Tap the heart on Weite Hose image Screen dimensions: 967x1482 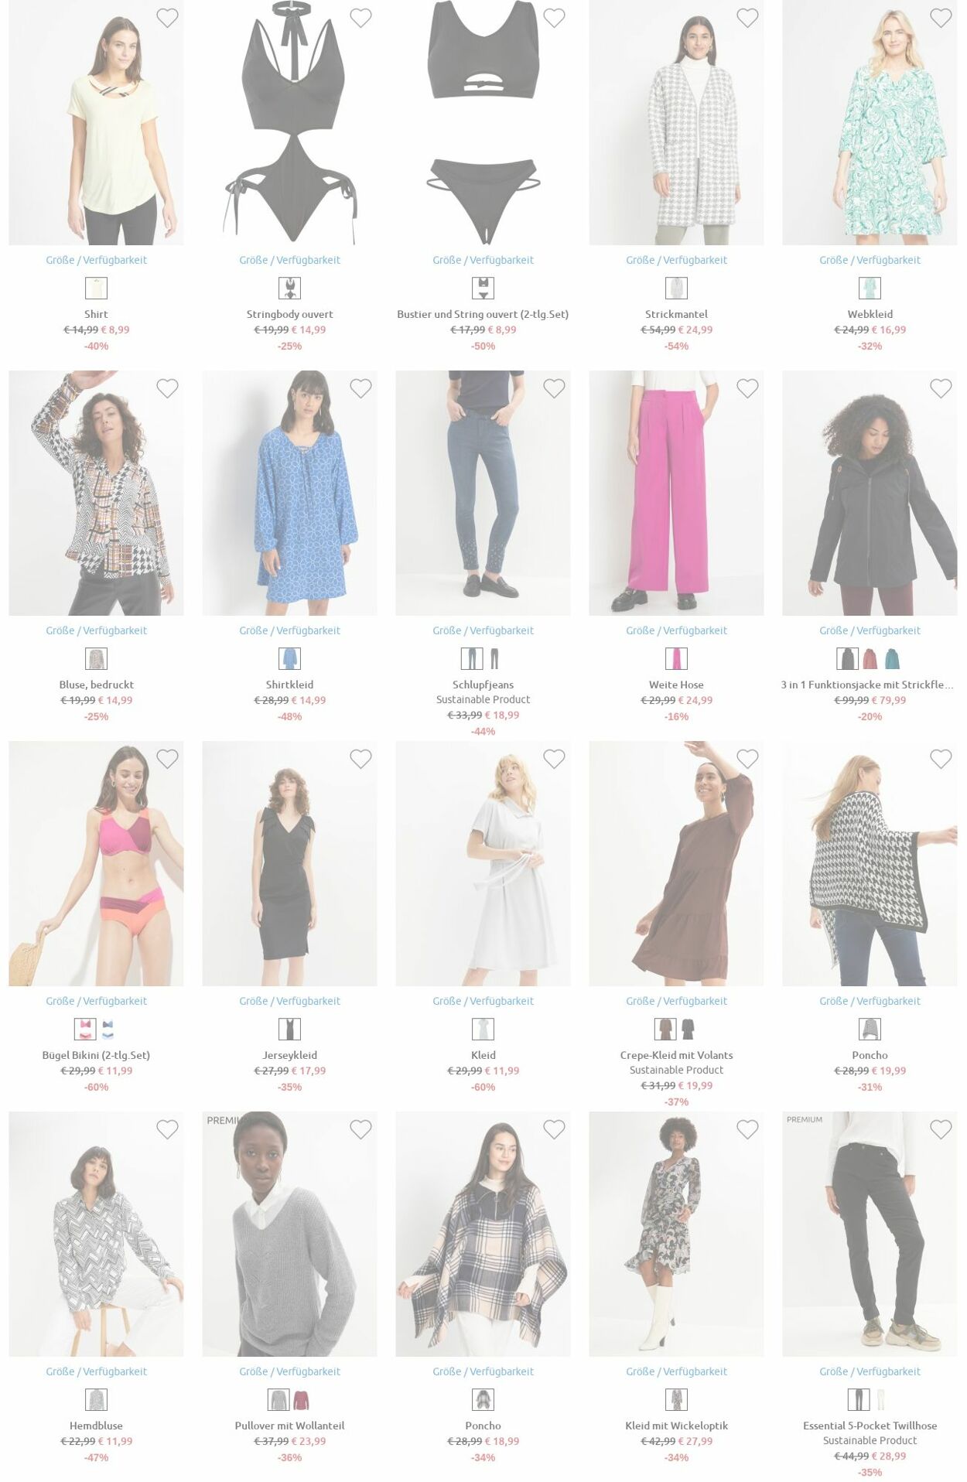(x=747, y=388)
